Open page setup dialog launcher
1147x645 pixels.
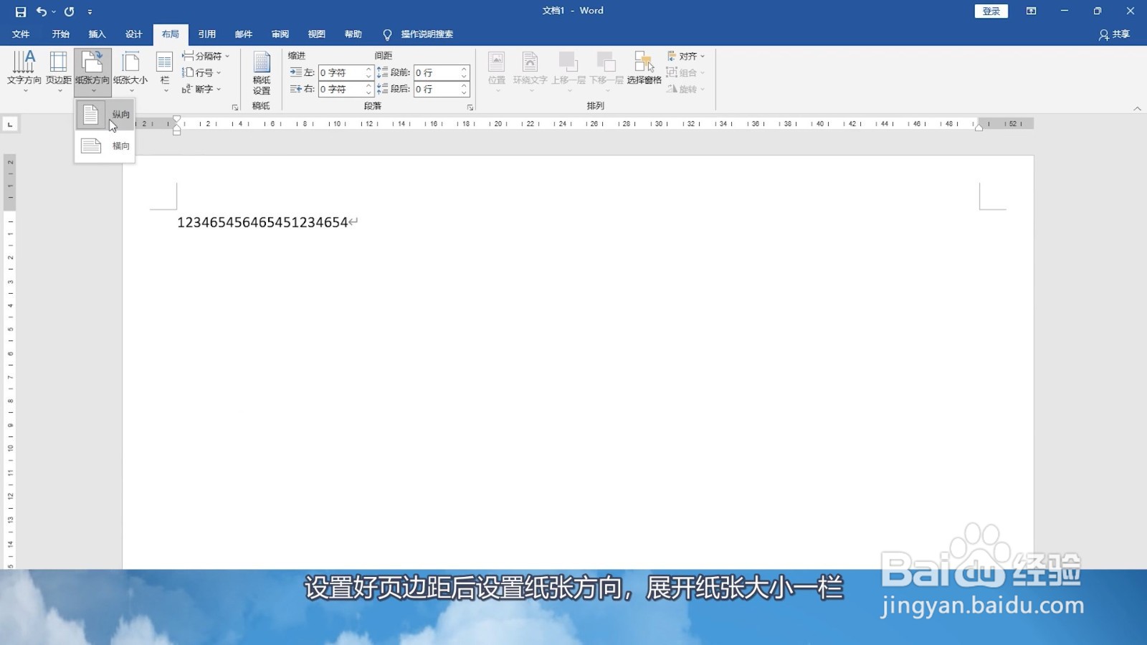[x=234, y=107]
